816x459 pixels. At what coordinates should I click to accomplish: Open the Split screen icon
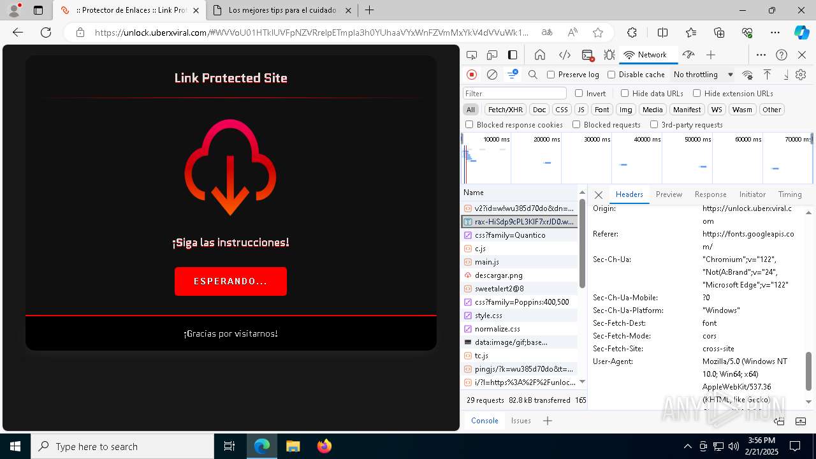(x=662, y=33)
